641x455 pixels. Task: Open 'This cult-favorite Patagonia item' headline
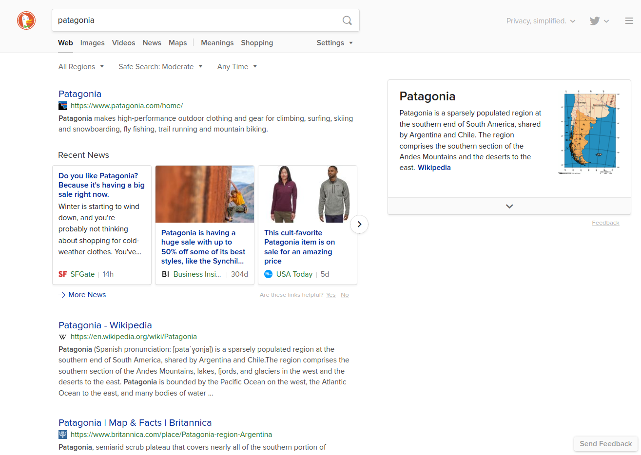pos(299,247)
